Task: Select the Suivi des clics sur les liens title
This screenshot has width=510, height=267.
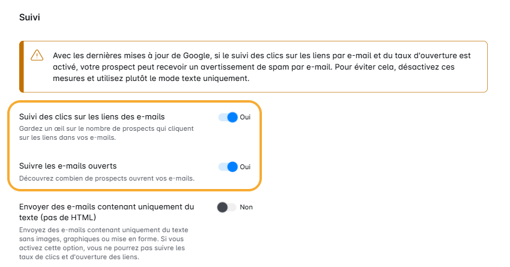Action: pyautogui.click(x=92, y=116)
